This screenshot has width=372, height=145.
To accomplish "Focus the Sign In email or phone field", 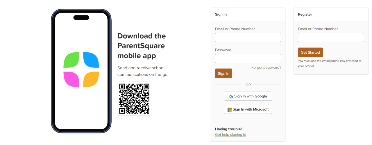I will point(248,37).
